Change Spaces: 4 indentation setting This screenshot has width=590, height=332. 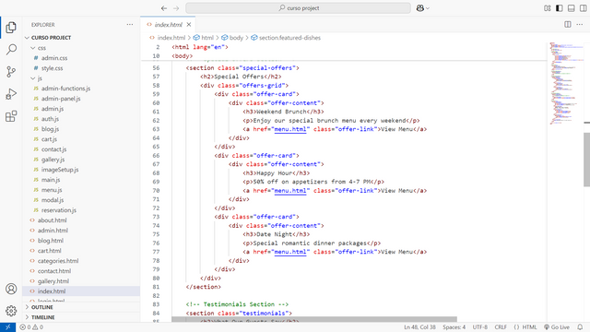(454, 327)
